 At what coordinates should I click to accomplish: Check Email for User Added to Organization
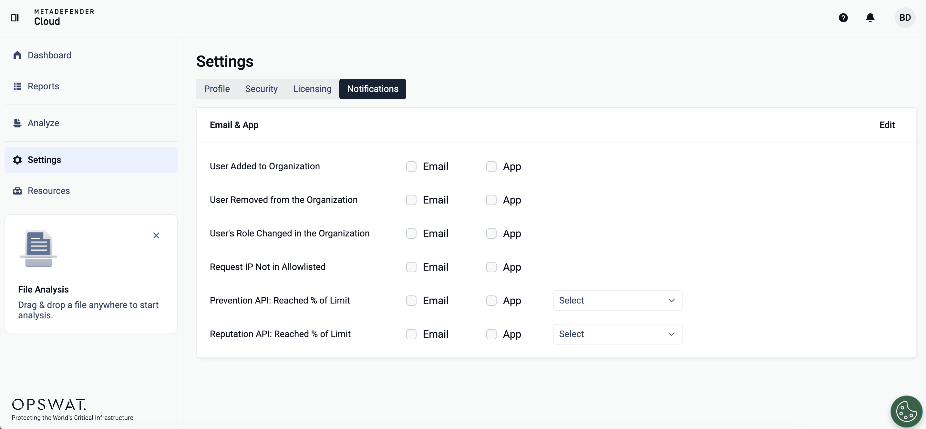pos(411,166)
